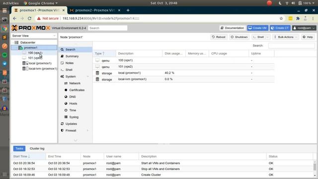Collapse the proxmox1 tree node
Viewport: 318px width, 179px height.
click(x=17, y=48)
